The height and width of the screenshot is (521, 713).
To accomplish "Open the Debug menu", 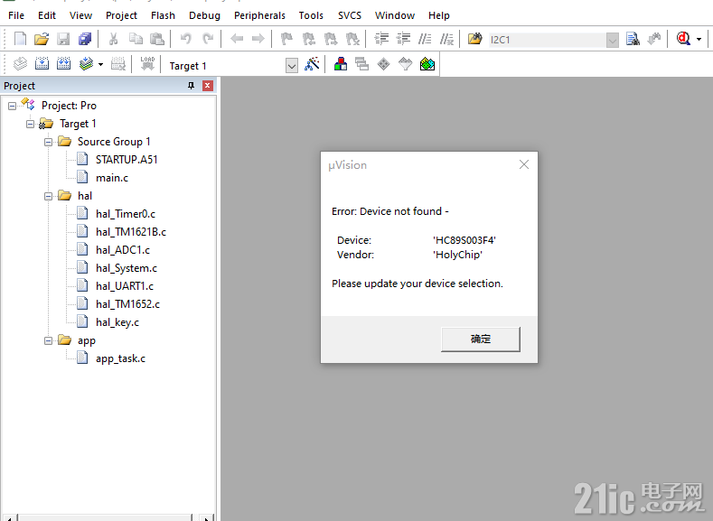I will click(204, 15).
